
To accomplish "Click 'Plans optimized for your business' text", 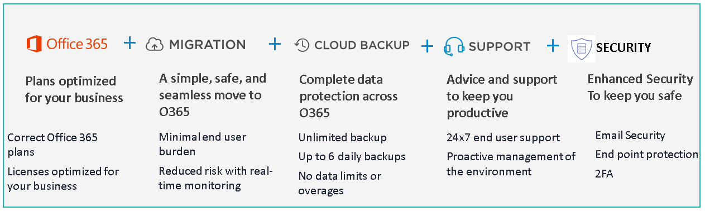I will pyautogui.click(x=74, y=89).
